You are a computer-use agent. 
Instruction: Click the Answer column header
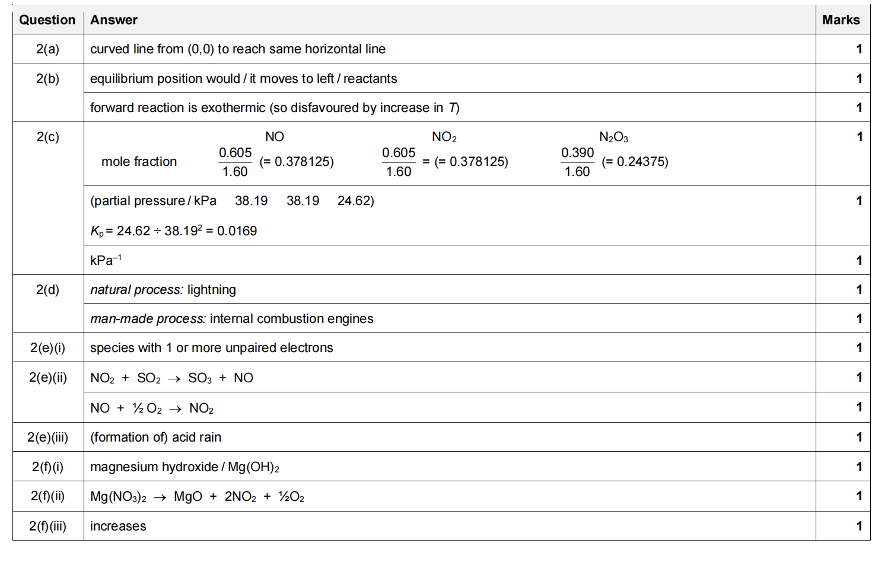(x=114, y=20)
